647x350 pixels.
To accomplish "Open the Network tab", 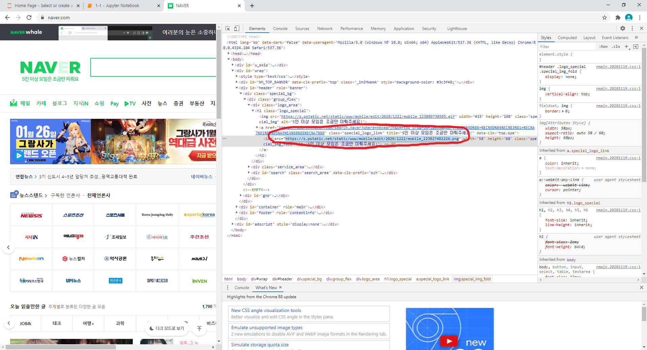I will 325,29.
